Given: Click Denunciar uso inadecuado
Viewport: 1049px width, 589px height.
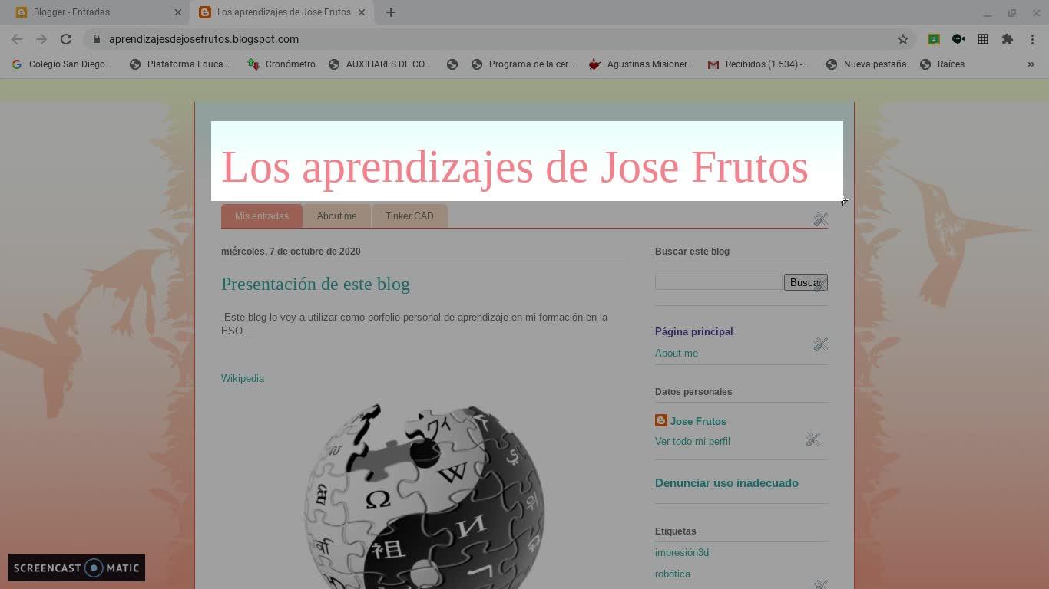Looking at the screenshot, I should pos(726,483).
